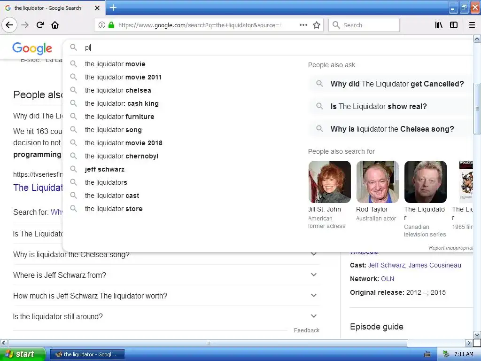The height and width of the screenshot is (361, 481).
Task: Bookmark this page with star icon
Action: [317, 25]
